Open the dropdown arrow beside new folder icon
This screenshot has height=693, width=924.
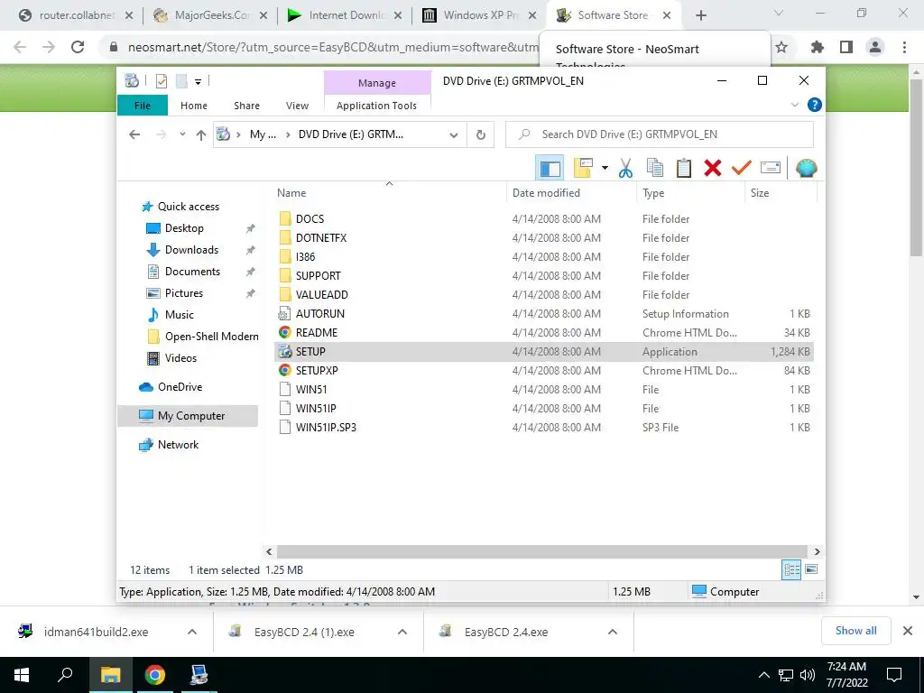tap(605, 168)
